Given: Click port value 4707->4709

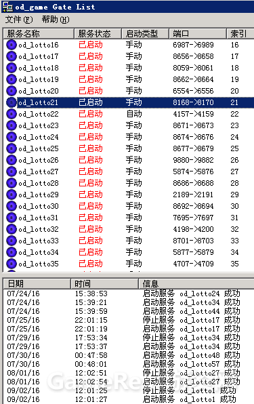Looking at the screenshot, I should tap(193, 264).
